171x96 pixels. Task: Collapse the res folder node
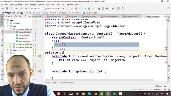click(8, 53)
